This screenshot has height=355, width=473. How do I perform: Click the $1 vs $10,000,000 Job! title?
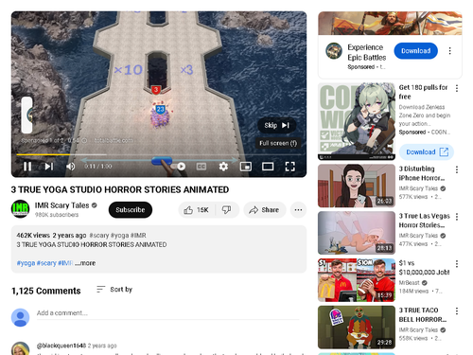click(x=424, y=267)
